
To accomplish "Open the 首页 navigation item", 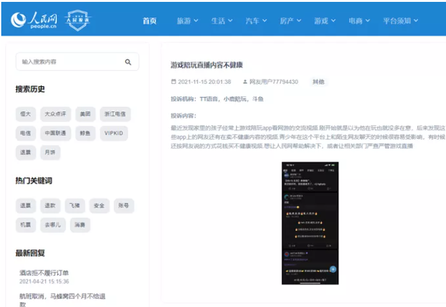I will [x=149, y=21].
